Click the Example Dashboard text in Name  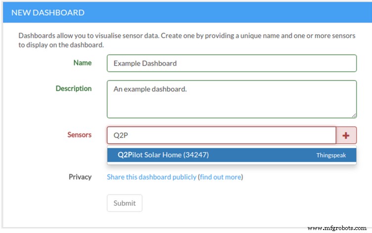tap(145, 63)
